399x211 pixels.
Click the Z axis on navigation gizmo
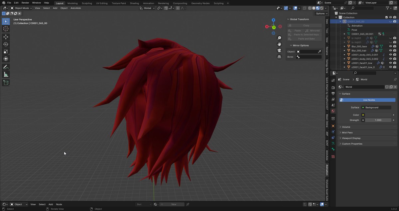(x=273, y=20)
